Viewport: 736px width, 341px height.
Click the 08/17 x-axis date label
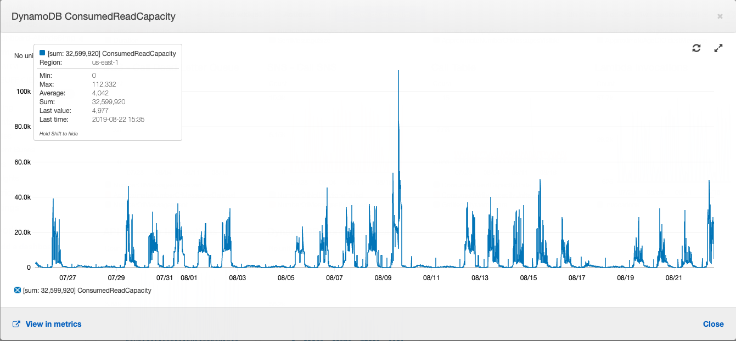[x=577, y=278]
